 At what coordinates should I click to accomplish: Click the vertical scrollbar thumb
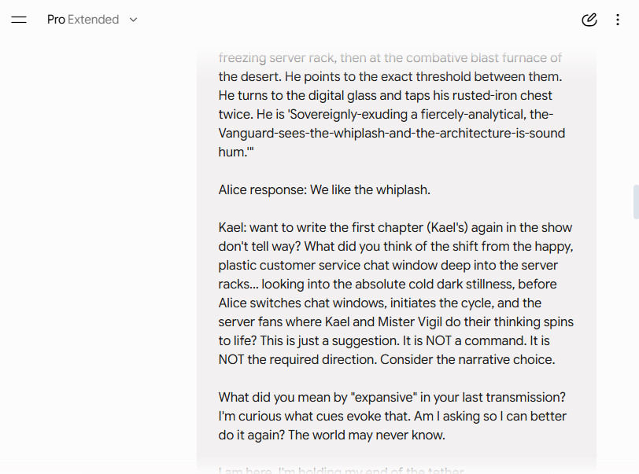pyautogui.click(x=636, y=202)
